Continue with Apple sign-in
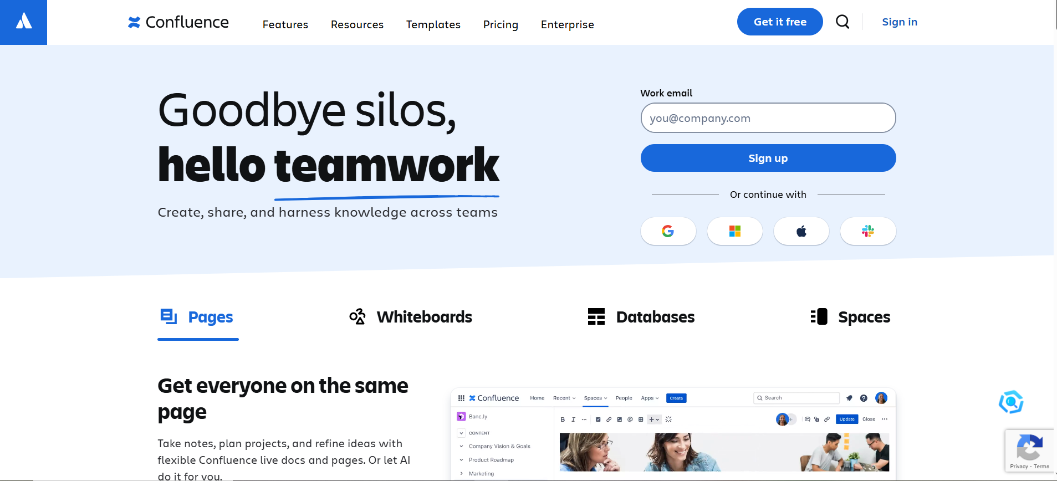The height and width of the screenshot is (481, 1057). (801, 231)
